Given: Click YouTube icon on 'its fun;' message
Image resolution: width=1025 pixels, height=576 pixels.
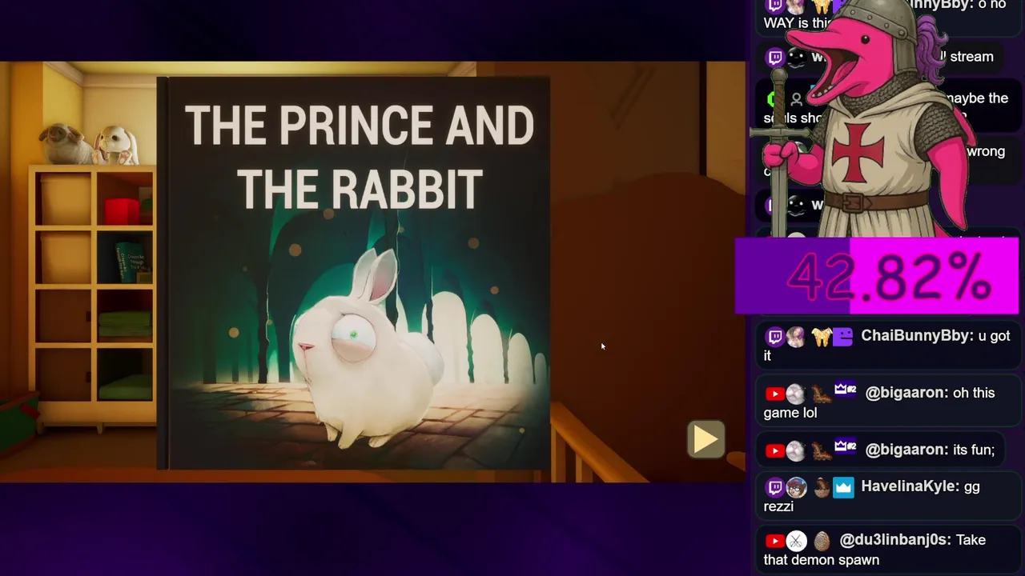Looking at the screenshot, I should click(x=774, y=450).
